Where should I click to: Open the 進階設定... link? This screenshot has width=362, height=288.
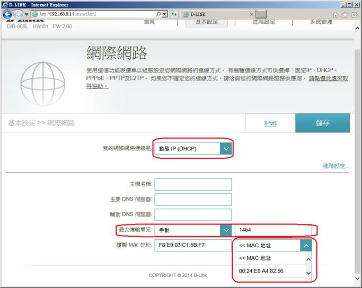coord(336,166)
